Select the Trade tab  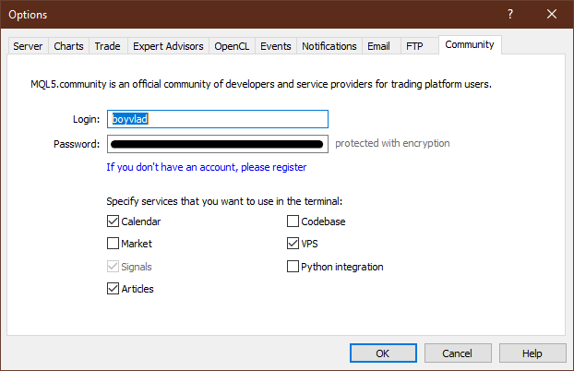pyautogui.click(x=108, y=46)
